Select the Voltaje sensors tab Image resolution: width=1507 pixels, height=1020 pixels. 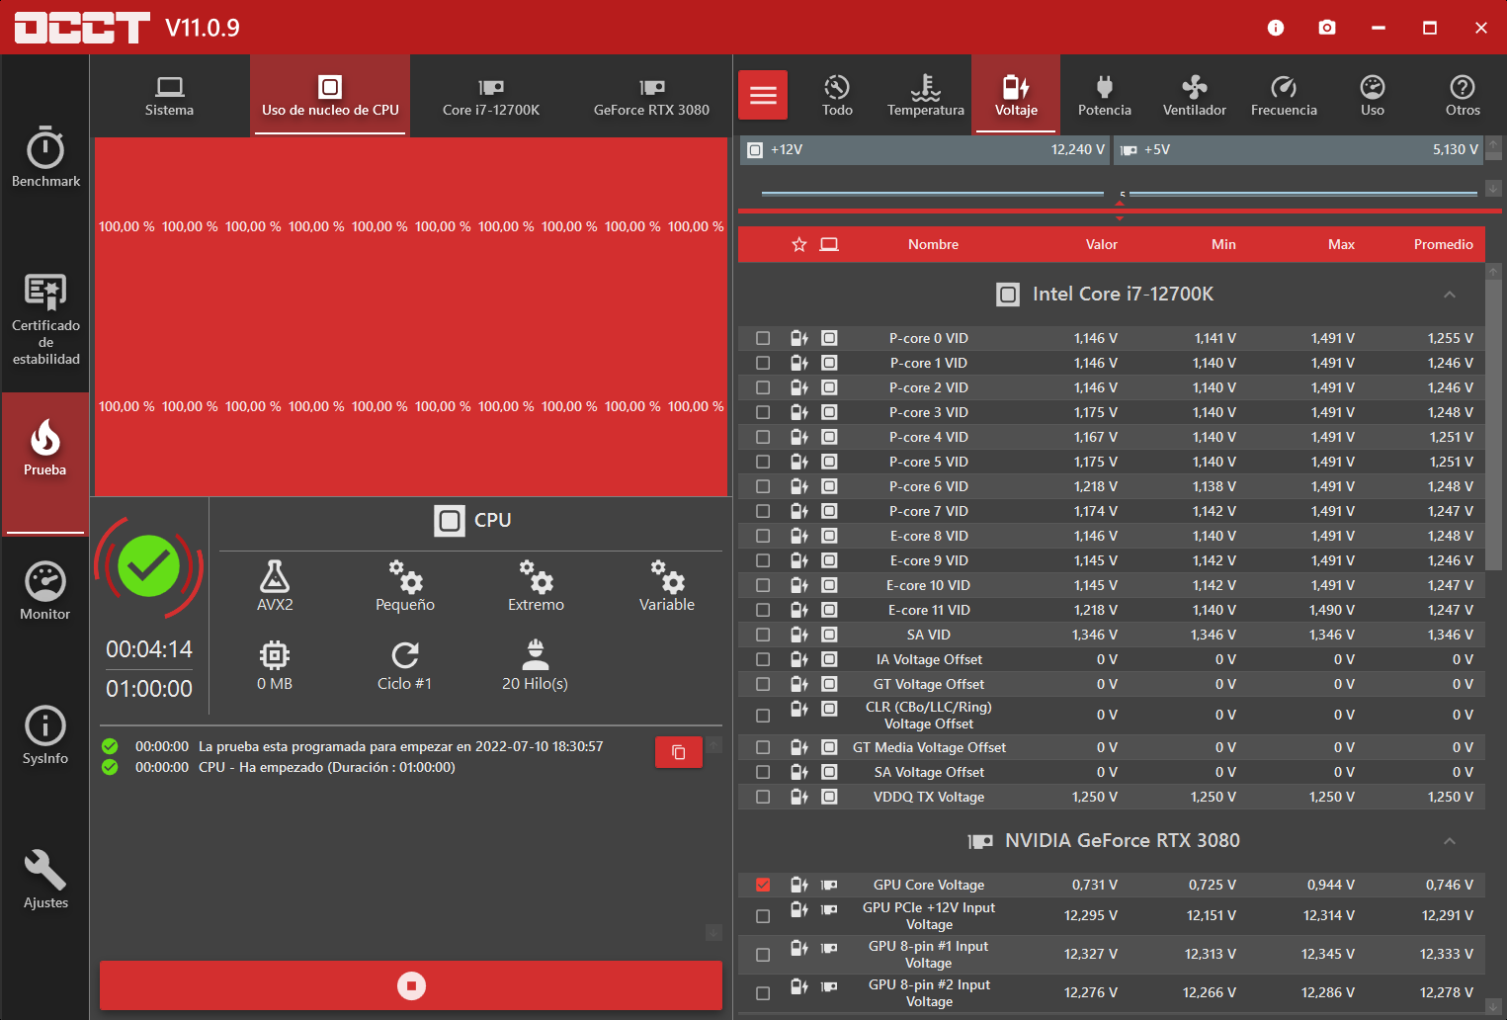click(1016, 95)
